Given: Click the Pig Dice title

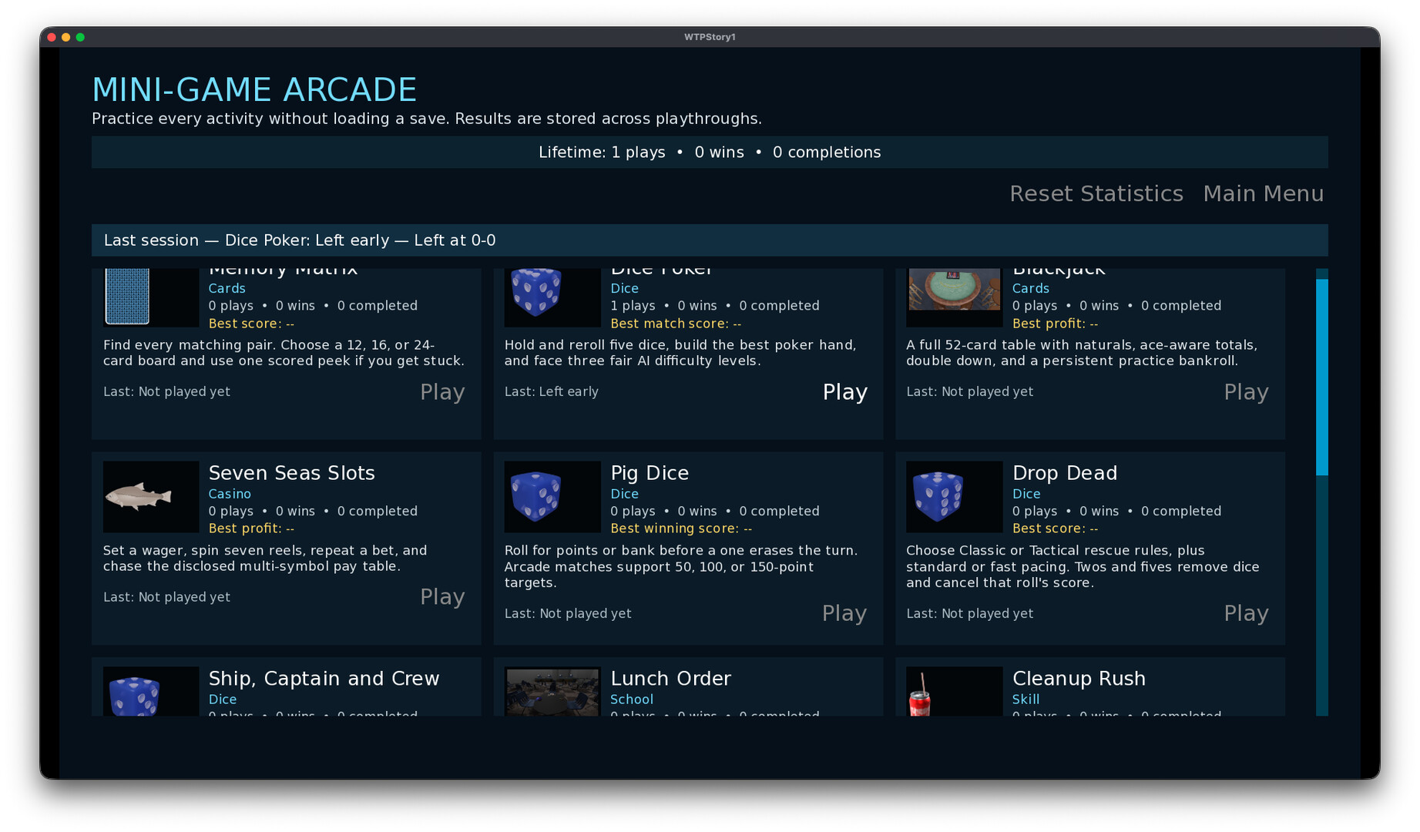Looking at the screenshot, I should [x=650, y=473].
